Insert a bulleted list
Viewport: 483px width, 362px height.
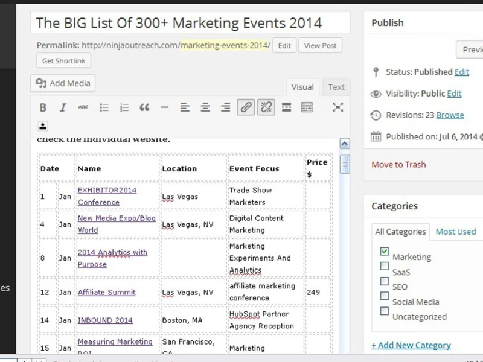(x=104, y=107)
